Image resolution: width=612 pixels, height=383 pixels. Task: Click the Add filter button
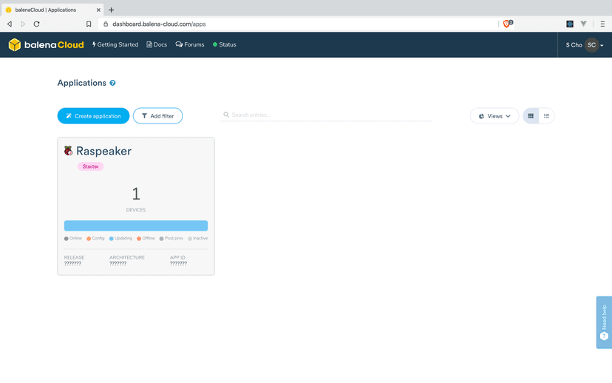[157, 116]
